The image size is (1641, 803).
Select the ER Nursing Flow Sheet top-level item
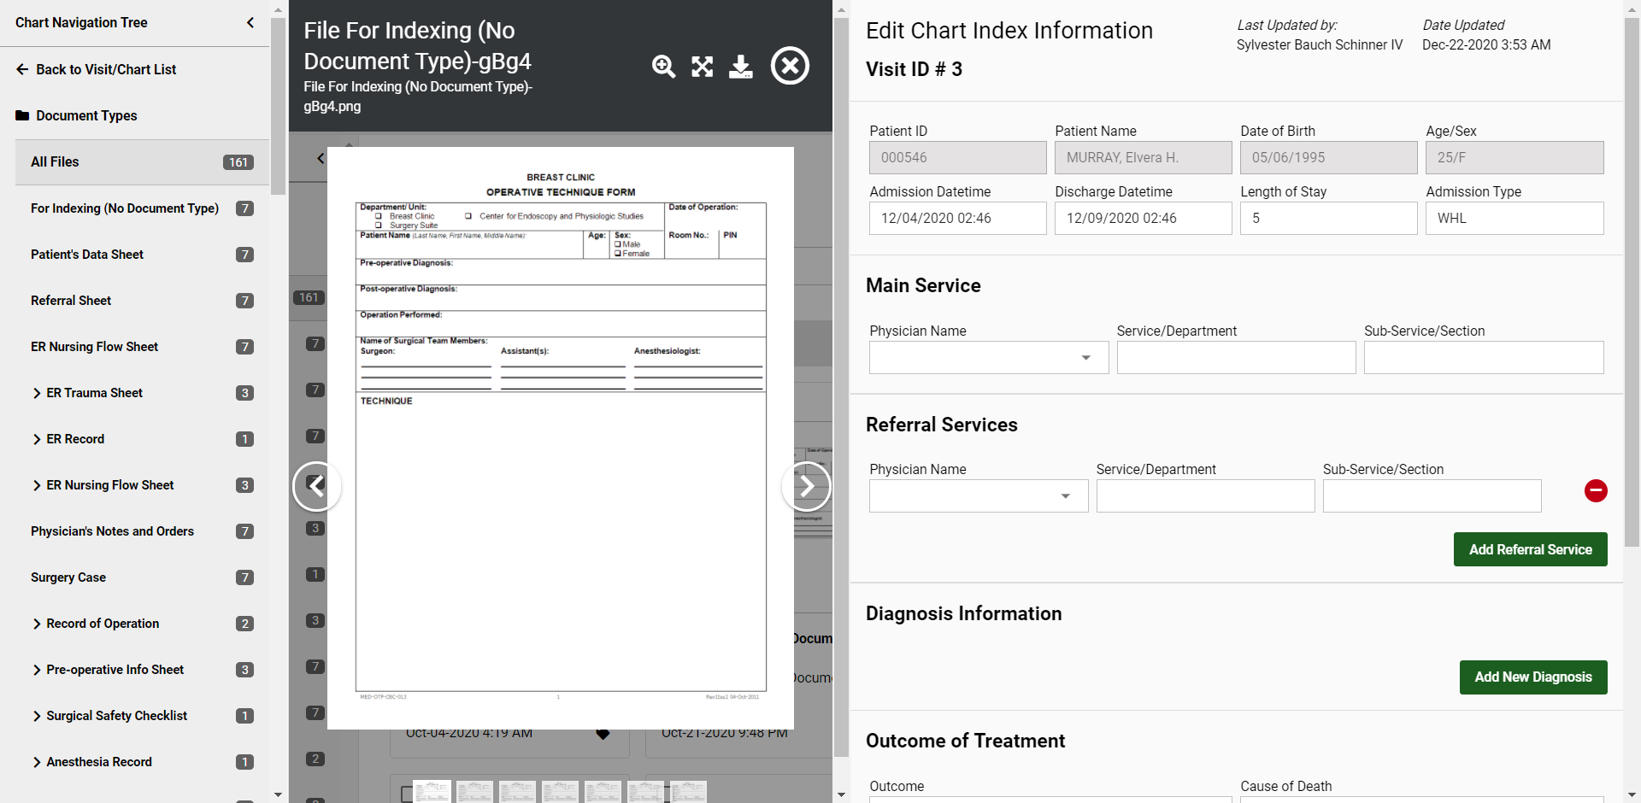point(142,347)
